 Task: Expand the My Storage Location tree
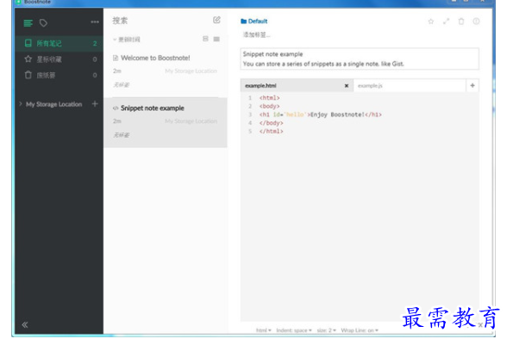point(21,104)
